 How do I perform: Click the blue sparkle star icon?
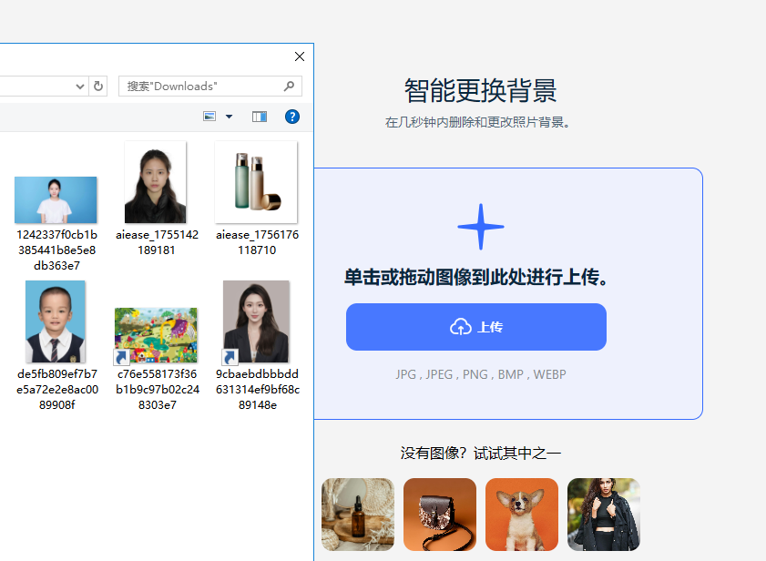tap(480, 227)
